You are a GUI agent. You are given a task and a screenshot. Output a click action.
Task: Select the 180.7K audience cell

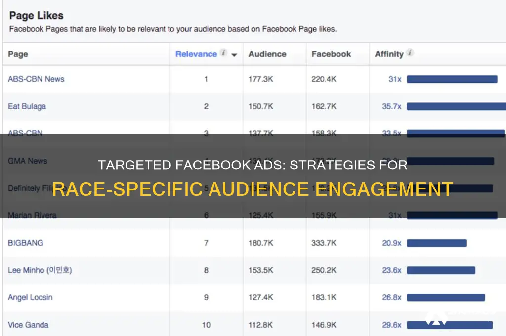click(x=261, y=243)
